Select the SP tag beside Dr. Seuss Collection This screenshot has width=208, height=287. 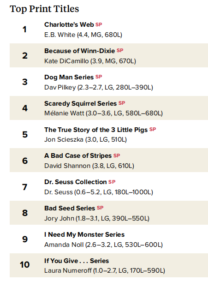[112, 182]
